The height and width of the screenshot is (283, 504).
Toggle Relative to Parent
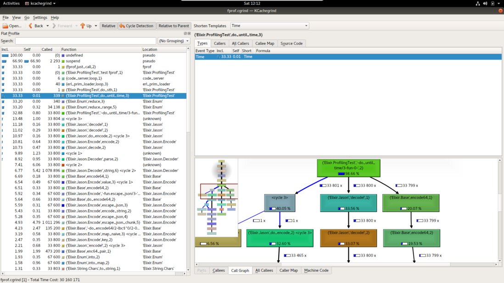[x=174, y=26]
